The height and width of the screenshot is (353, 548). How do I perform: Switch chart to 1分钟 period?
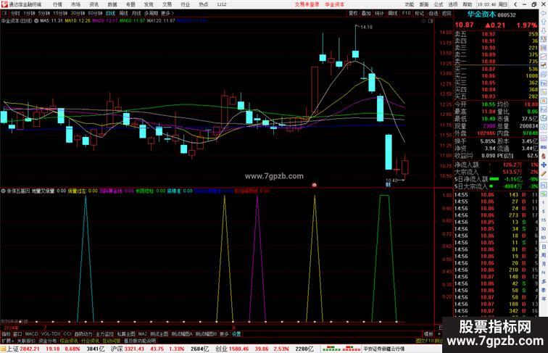pos(29,13)
